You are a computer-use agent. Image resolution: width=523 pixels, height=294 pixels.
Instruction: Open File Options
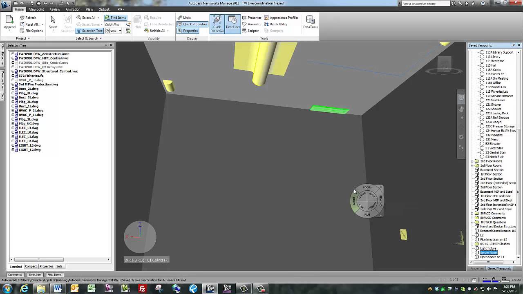pyautogui.click(x=31, y=31)
